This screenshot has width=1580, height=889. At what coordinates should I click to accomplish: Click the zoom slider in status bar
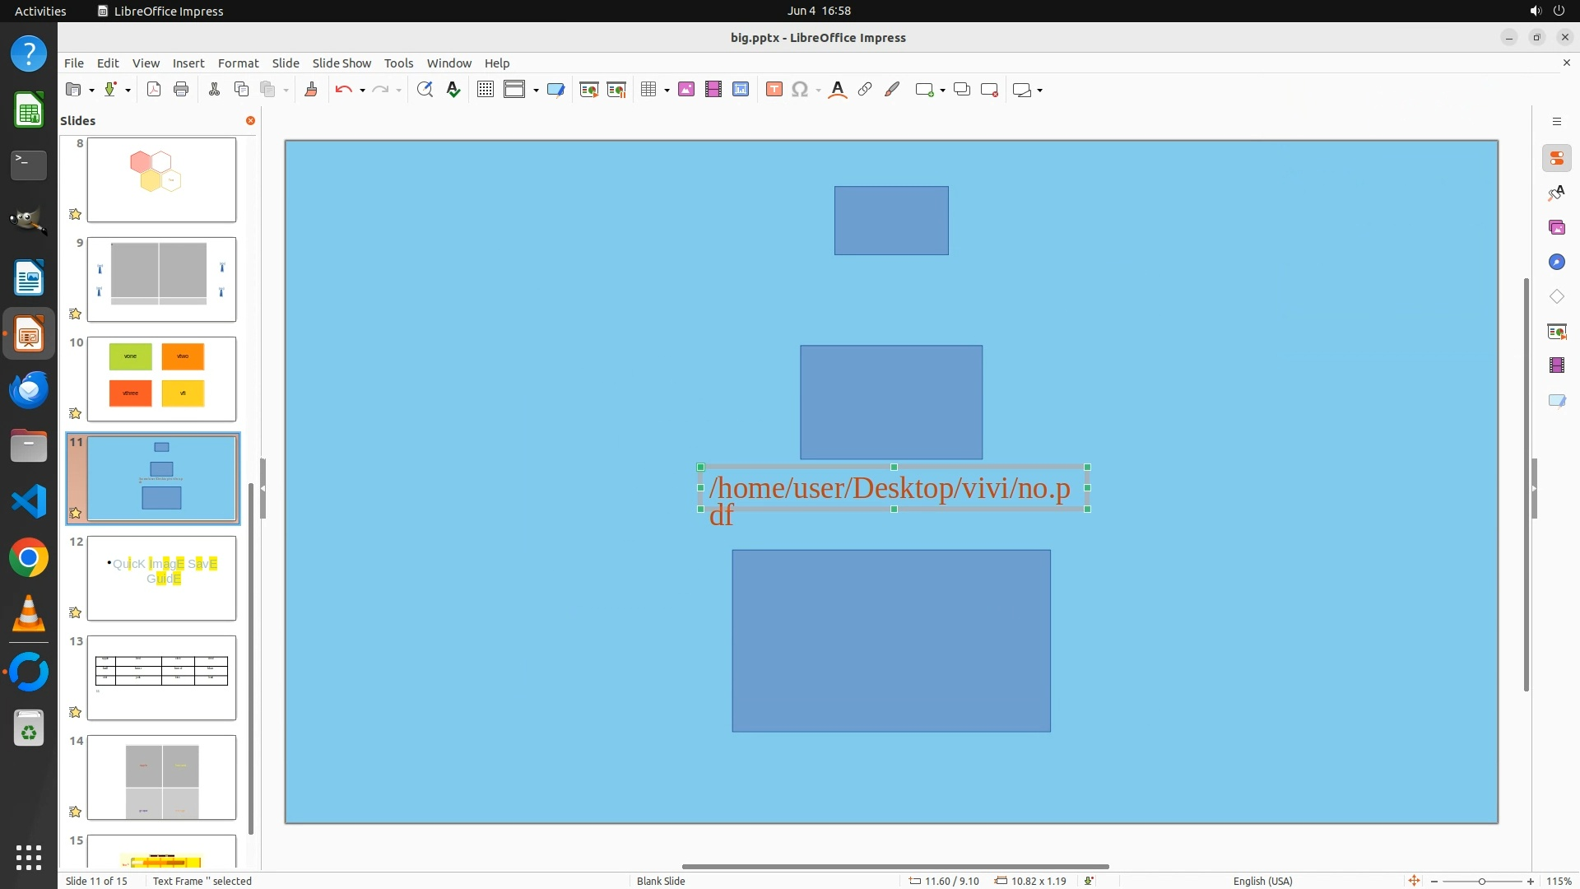[x=1481, y=881]
